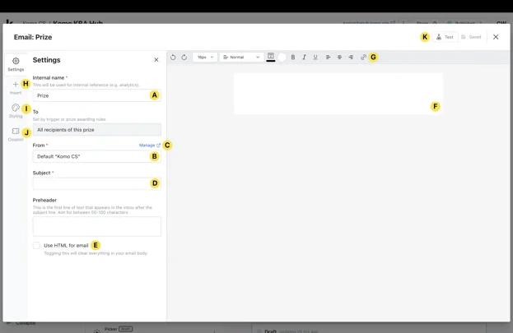Image resolution: width=513 pixels, height=333 pixels.
Task: Close the Settings panel
Action: tap(156, 60)
